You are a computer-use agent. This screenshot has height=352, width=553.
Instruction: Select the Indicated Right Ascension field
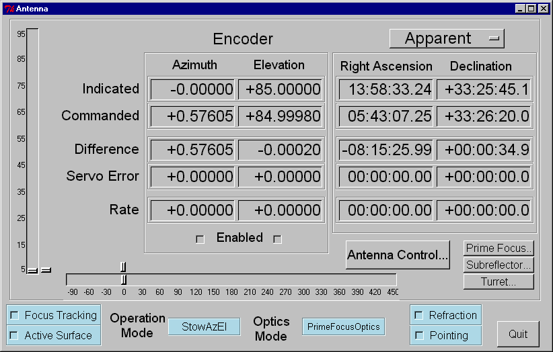[x=385, y=89]
